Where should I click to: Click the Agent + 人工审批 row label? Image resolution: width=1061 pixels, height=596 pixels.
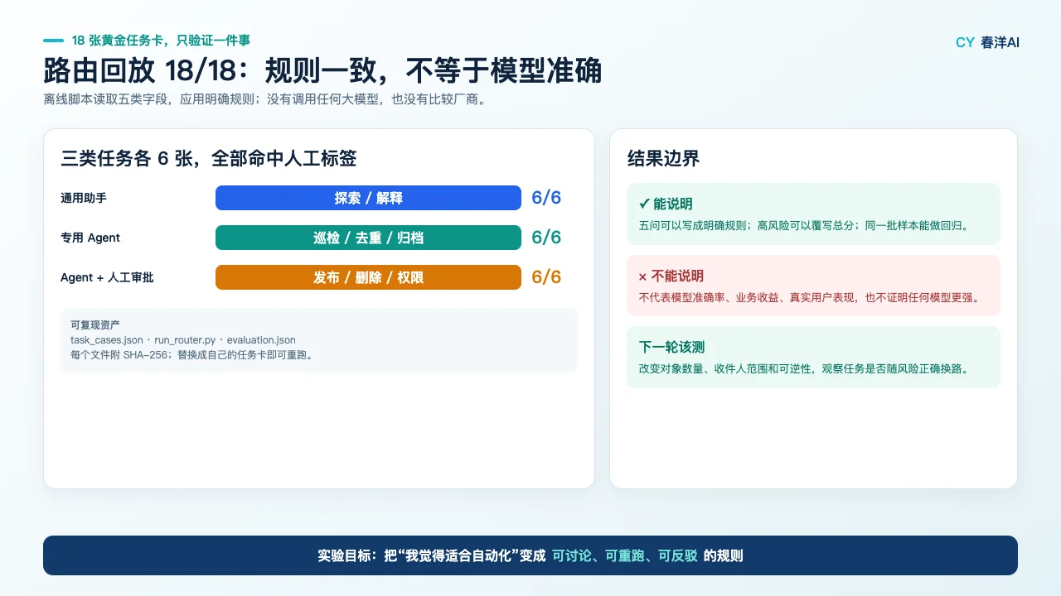(107, 277)
